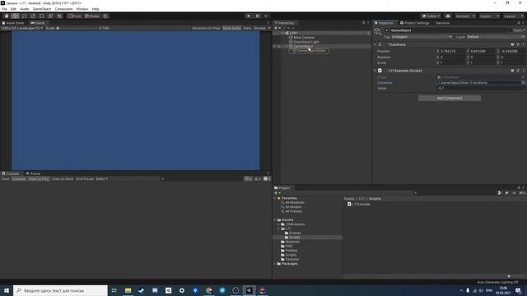
Task: Open Transform component help icon
Action: click(x=512, y=44)
